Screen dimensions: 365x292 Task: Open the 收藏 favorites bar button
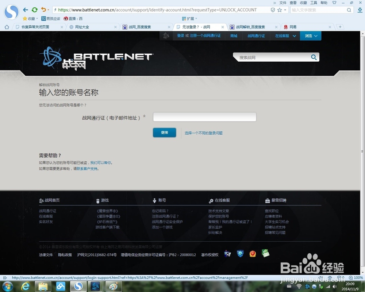click(x=30, y=19)
